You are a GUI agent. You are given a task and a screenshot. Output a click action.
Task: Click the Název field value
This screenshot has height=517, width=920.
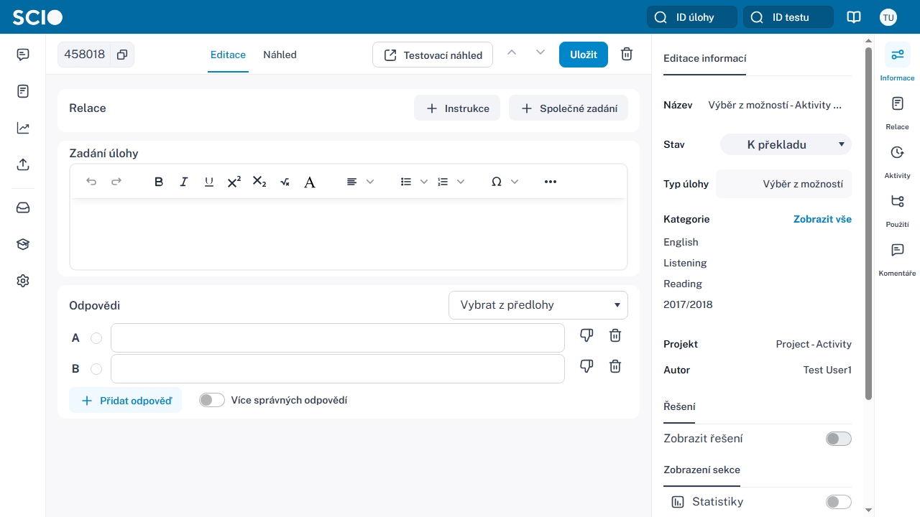coord(775,105)
